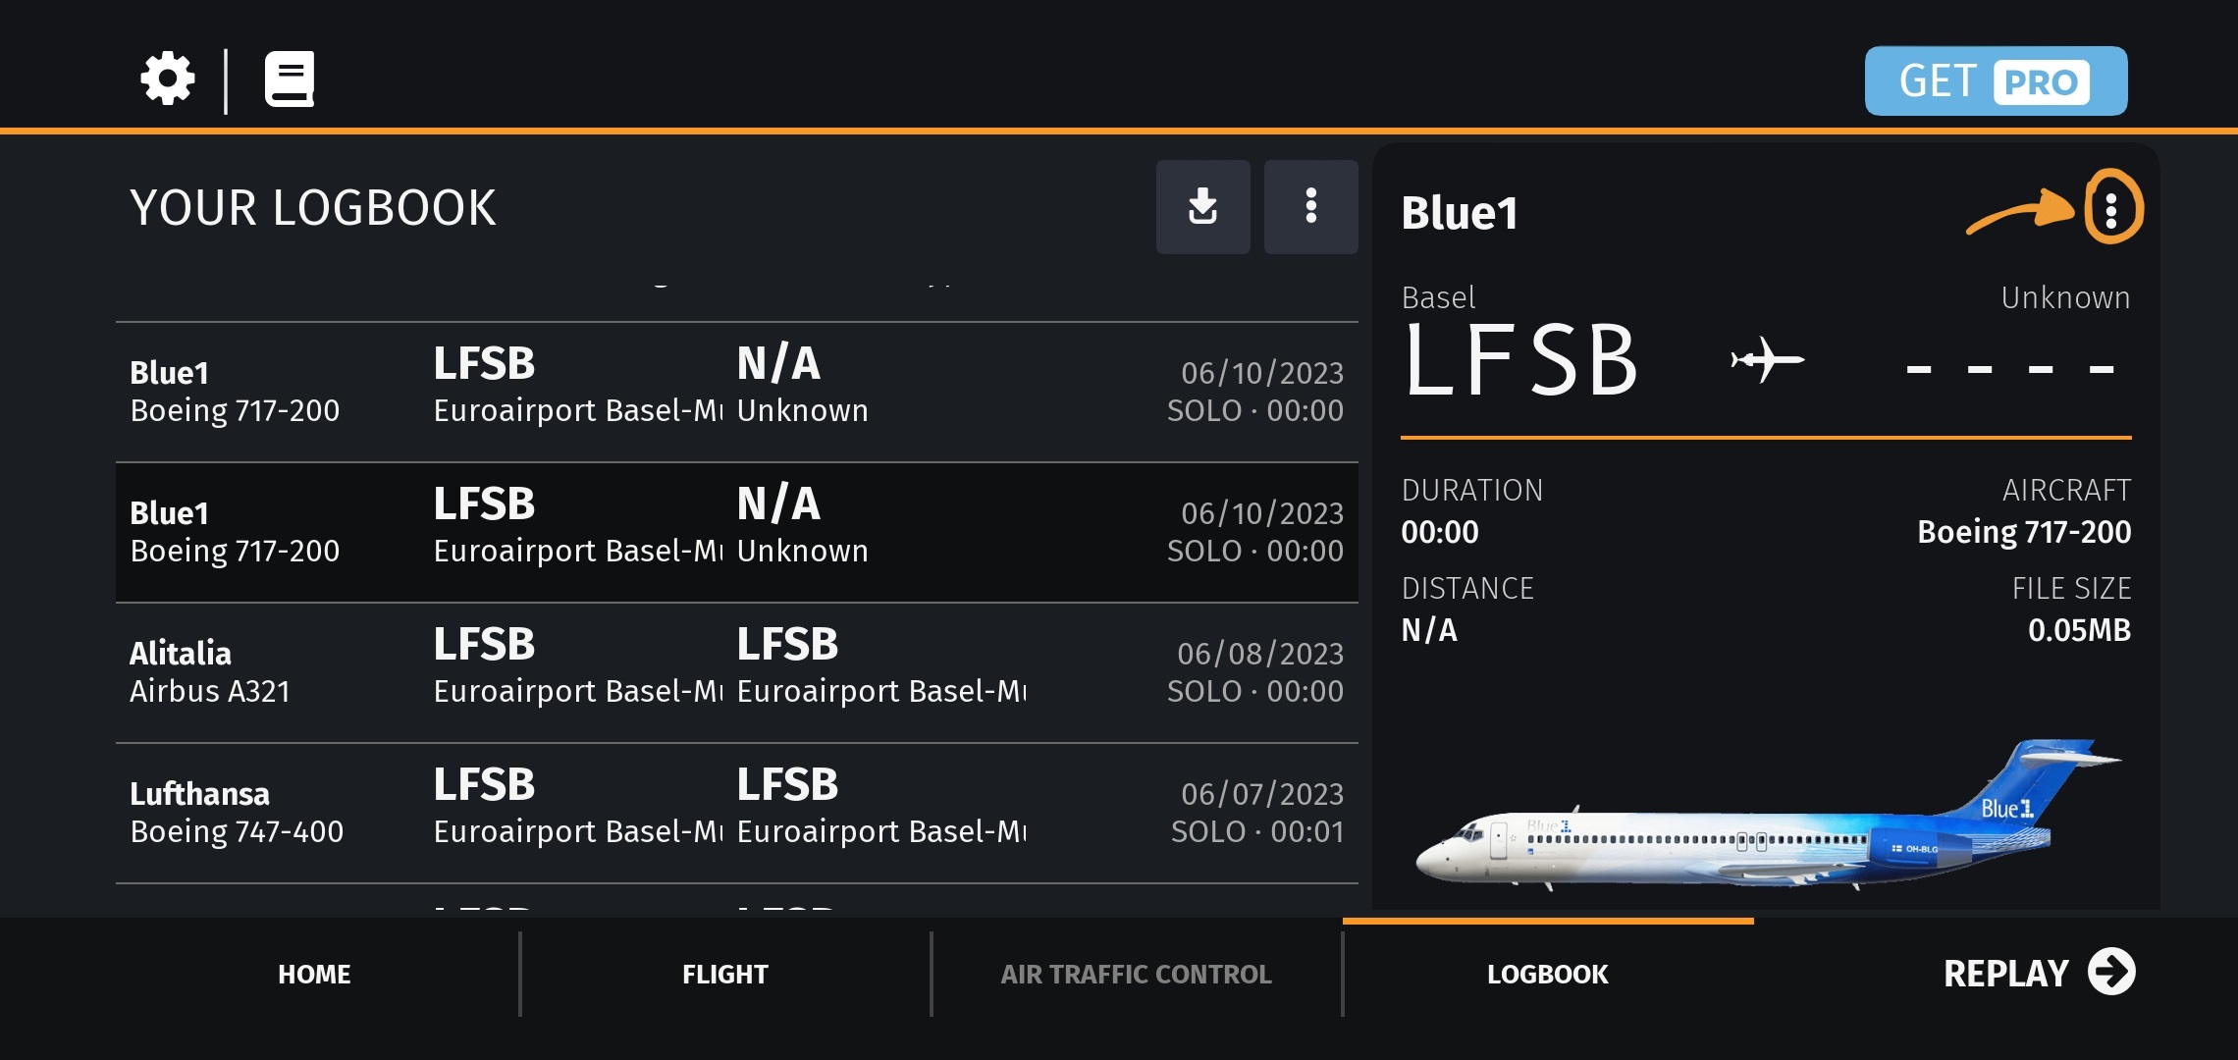Open Blue1 flight detail options menu
Screen dimensions: 2238x1060
pyautogui.click(x=2111, y=208)
